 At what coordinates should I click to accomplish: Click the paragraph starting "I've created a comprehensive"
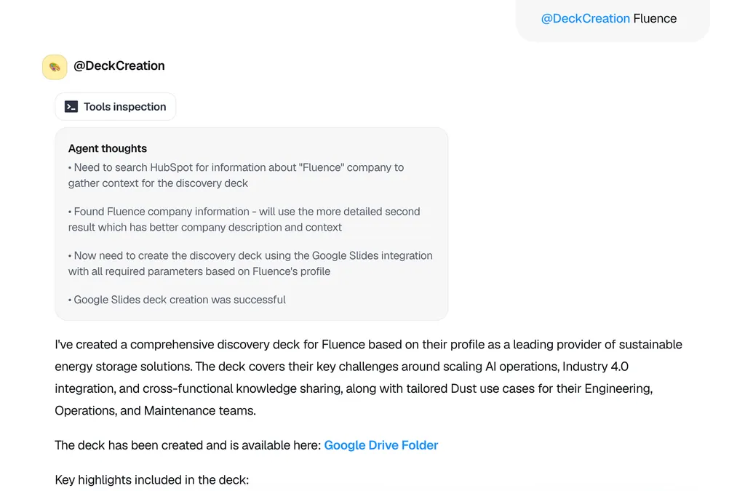(368, 378)
